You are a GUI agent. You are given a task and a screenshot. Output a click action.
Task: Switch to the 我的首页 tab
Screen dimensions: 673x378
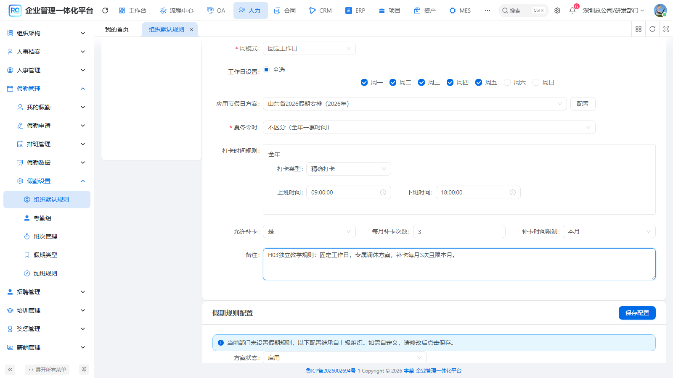coord(117,29)
